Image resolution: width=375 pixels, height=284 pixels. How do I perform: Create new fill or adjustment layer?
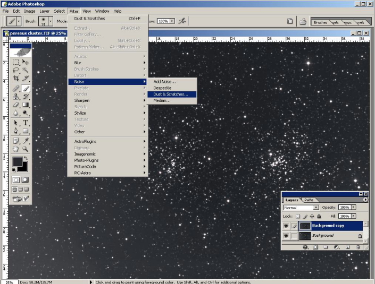click(337, 247)
